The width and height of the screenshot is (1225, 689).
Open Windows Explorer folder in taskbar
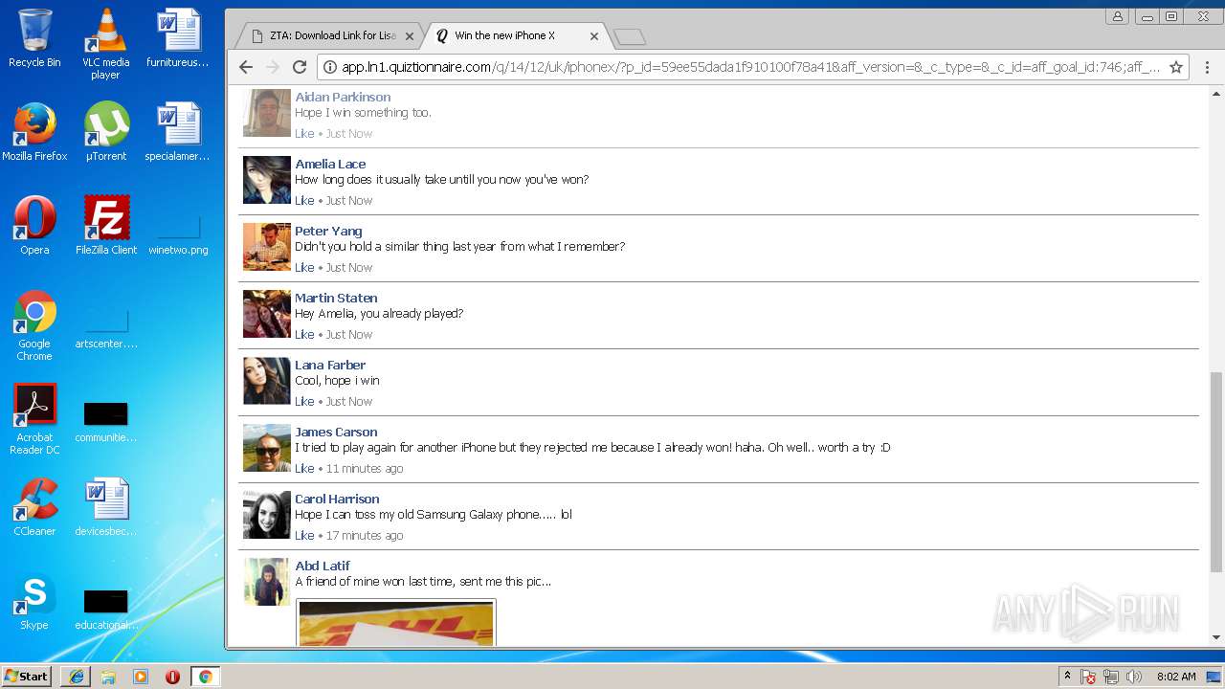(x=108, y=677)
